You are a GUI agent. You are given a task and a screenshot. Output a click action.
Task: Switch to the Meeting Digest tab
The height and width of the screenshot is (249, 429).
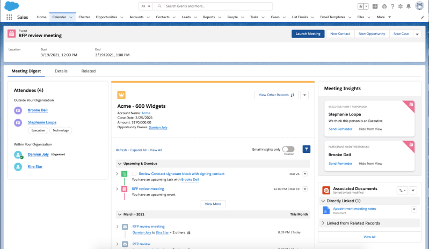(26, 71)
